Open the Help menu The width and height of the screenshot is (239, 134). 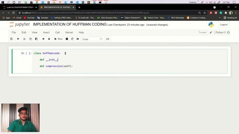[x=81, y=32]
